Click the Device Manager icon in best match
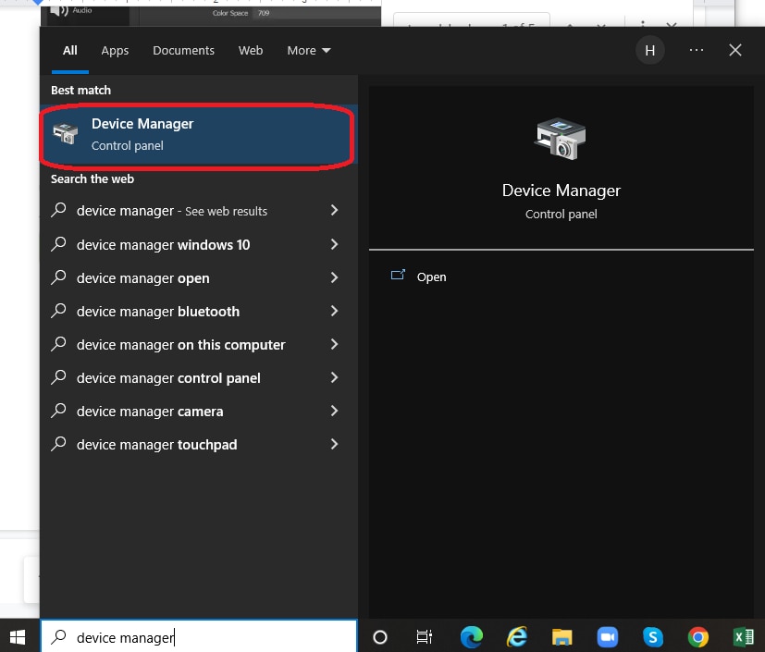Screen dimensions: 765x652 point(66,133)
